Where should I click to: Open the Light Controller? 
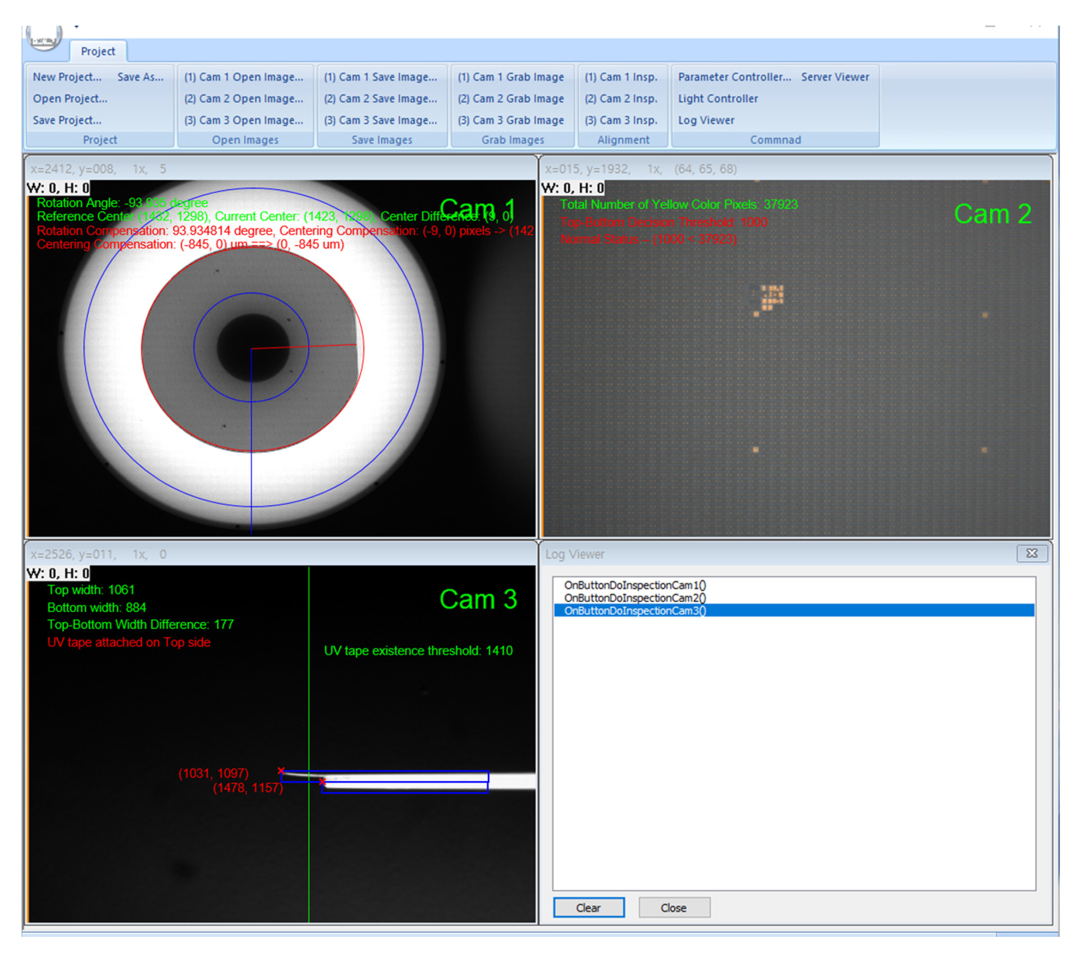tap(718, 98)
